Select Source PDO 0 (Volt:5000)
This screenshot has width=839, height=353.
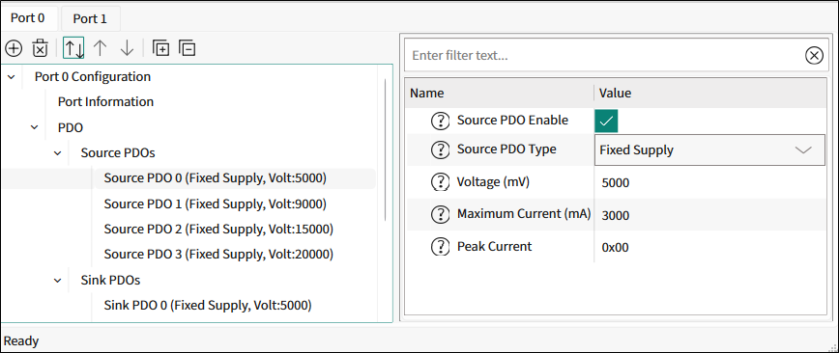pos(216,178)
